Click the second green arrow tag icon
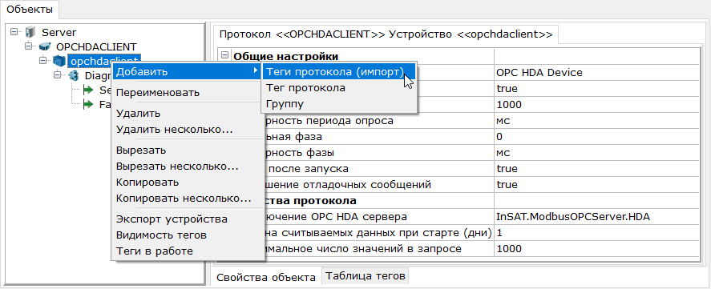The width and height of the screenshot is (711, 289). tap(88, 105)
